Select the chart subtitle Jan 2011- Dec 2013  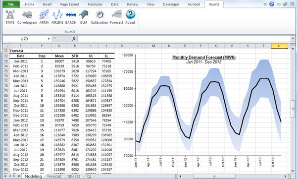click(x=203, y=62)
